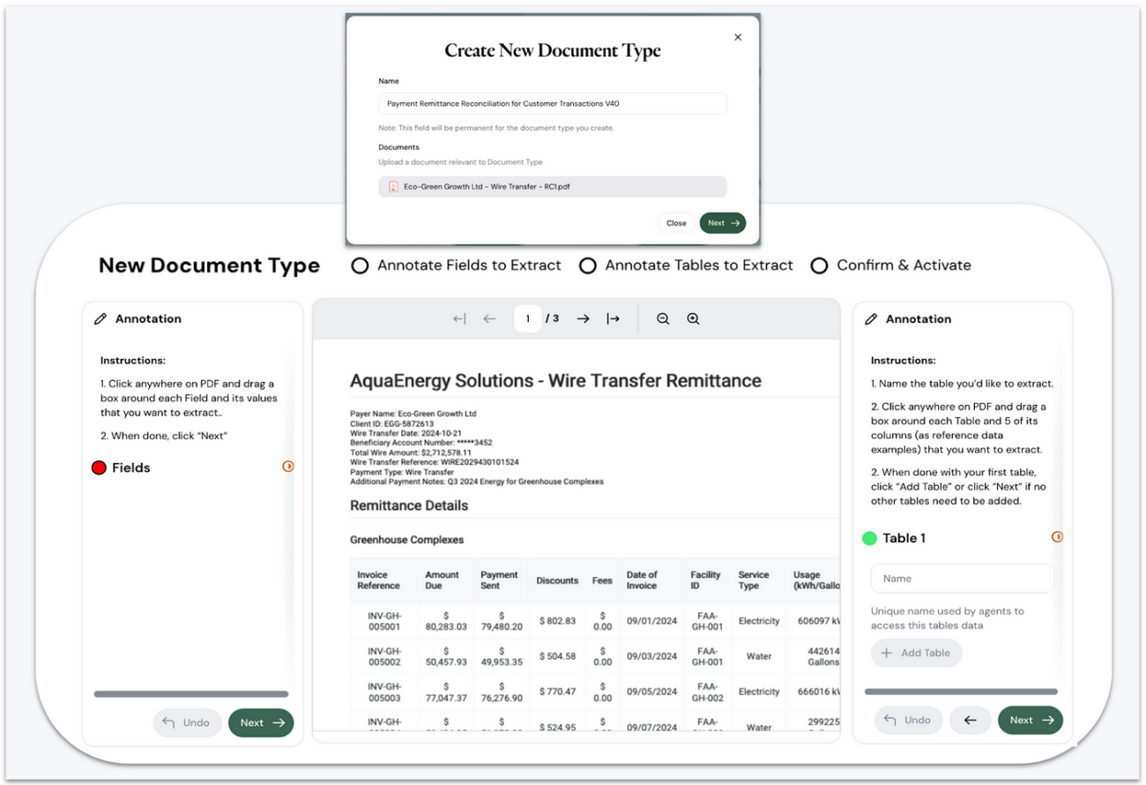Jump to the first PDF page

coord(458,318)
